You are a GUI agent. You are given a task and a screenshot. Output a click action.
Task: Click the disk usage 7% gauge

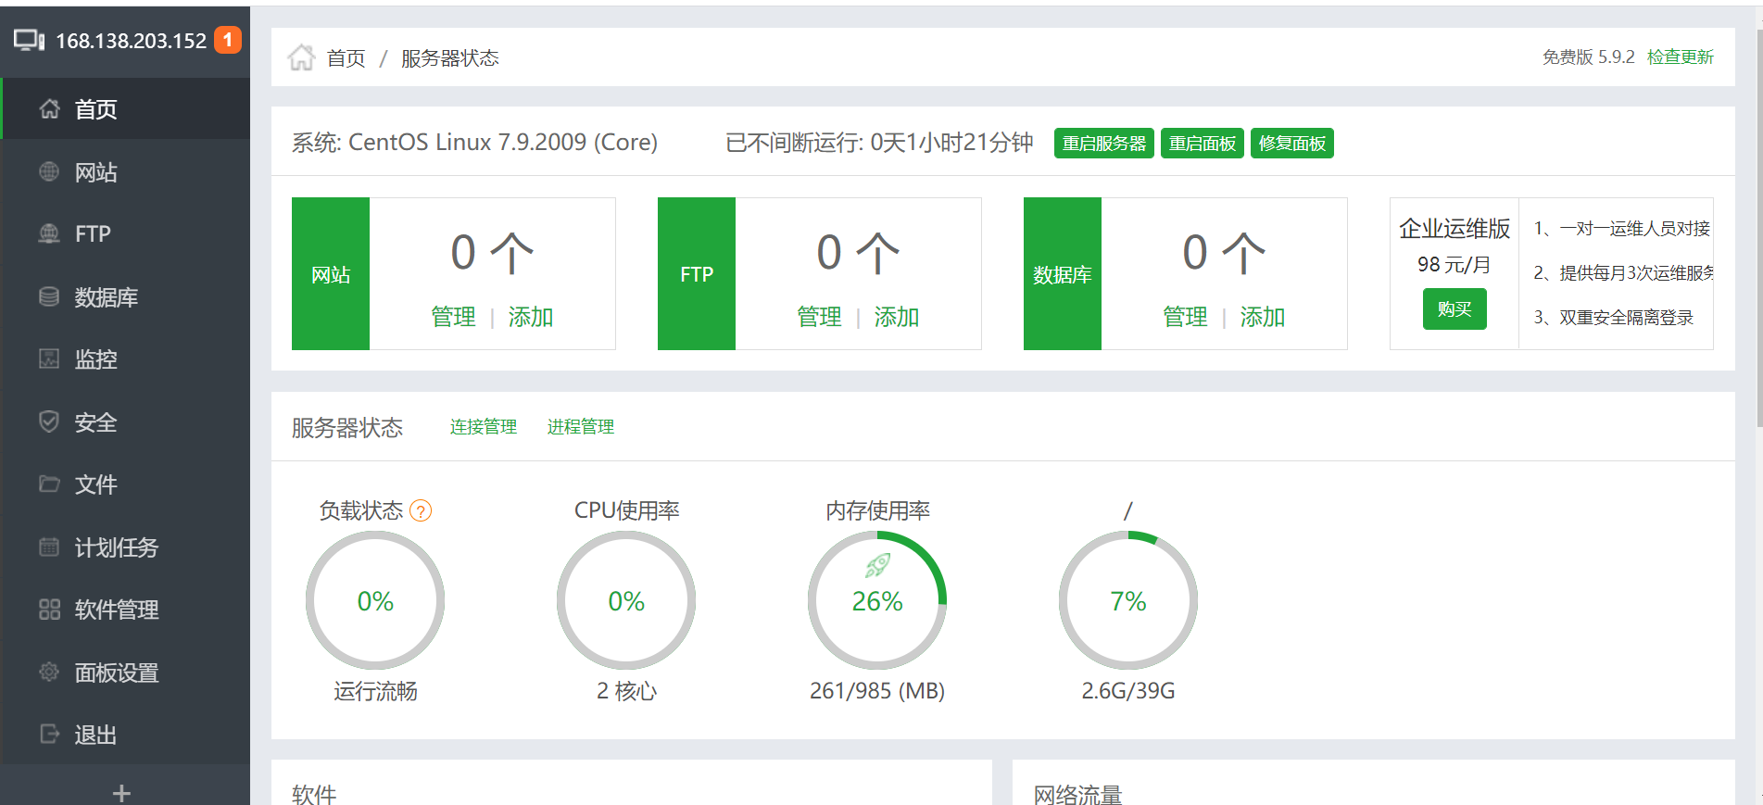click(1128, 600)
